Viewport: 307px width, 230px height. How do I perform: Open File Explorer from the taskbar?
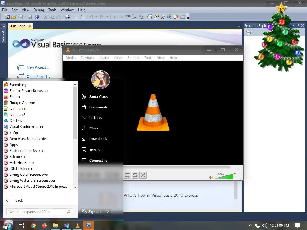55,226
